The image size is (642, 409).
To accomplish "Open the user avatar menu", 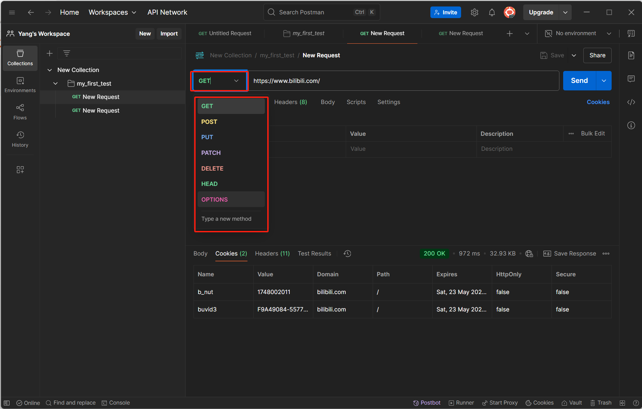I will tap(510, 12).
